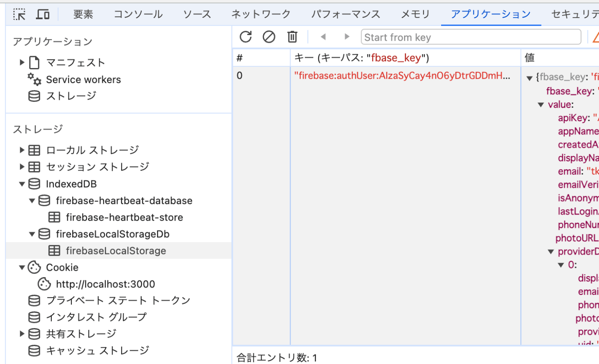
Task: Go to next page arrow
Action: tap(347, 37)
